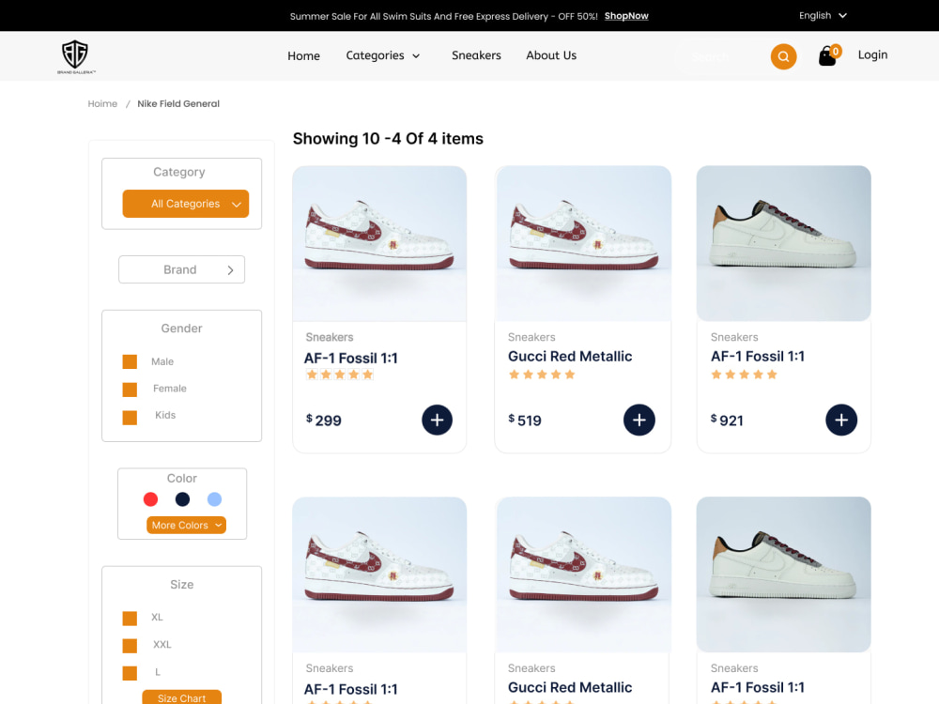Open the $299 AF-1 Fossil shoe image

379,244
